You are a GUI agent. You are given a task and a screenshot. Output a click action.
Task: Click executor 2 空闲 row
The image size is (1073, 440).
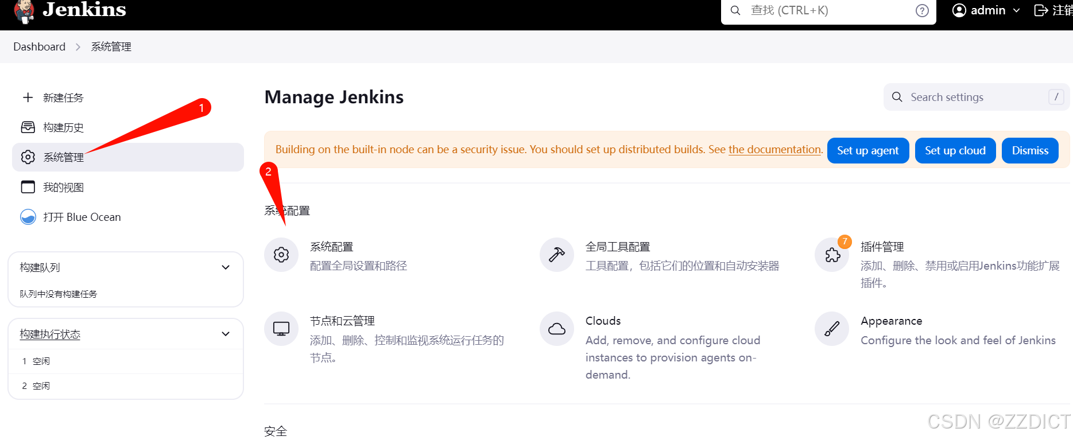[126, 386]
